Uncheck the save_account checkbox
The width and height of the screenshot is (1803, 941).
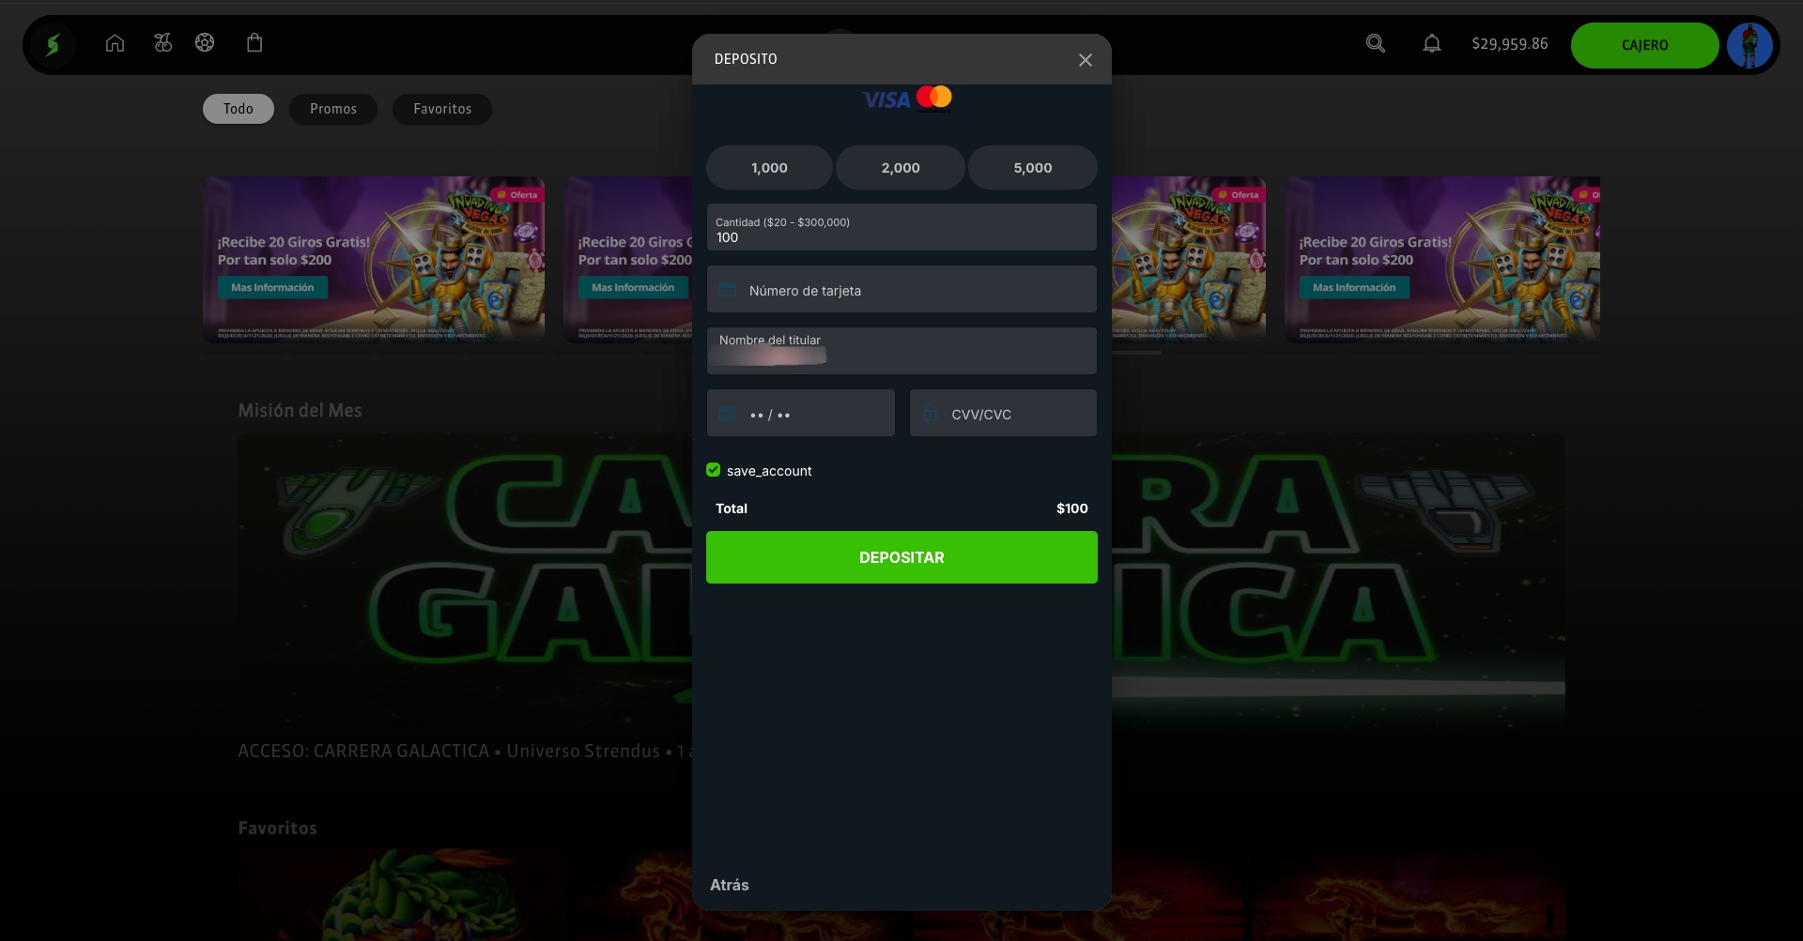714,470
